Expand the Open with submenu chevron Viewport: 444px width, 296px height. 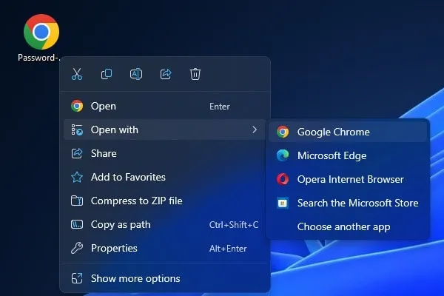click(x=255, y=129)
